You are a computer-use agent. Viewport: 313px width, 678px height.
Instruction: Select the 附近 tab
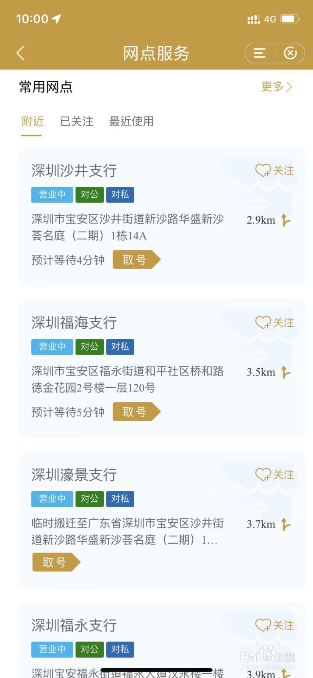(x=33, y=121)
